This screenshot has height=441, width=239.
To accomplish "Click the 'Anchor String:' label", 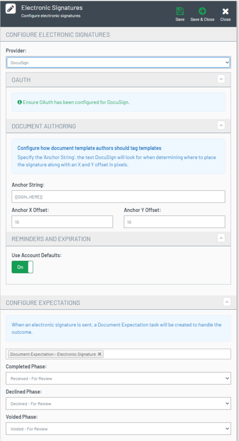I will coord(28,185).
